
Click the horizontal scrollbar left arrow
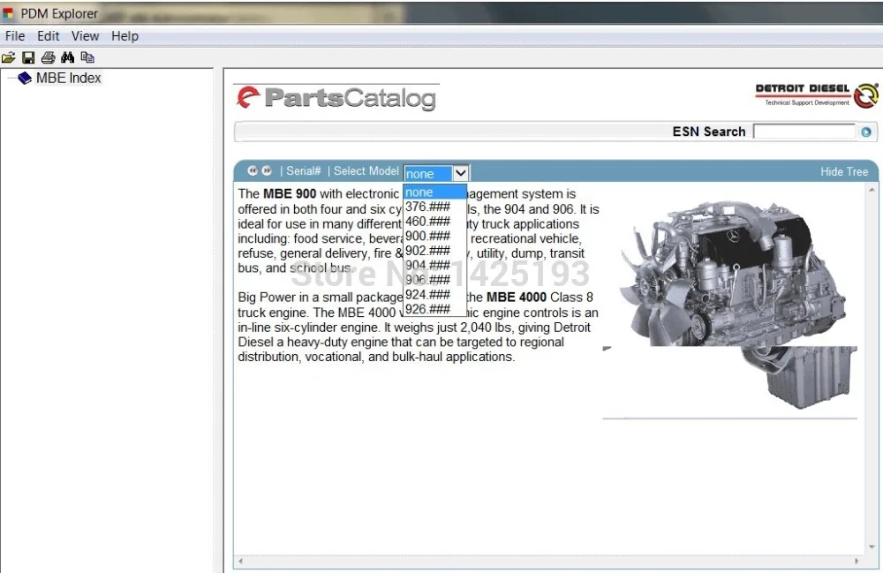click(240, 562)
